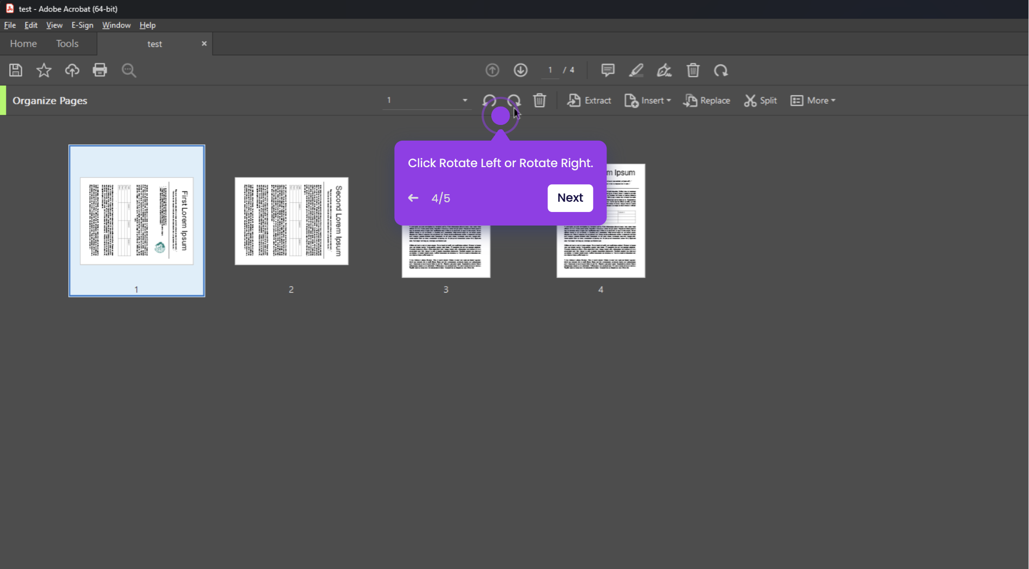The image size is (1029, 569).
Task: Click the Organize Pages title label
Action: pyautogui.click(x=50, y=101)
